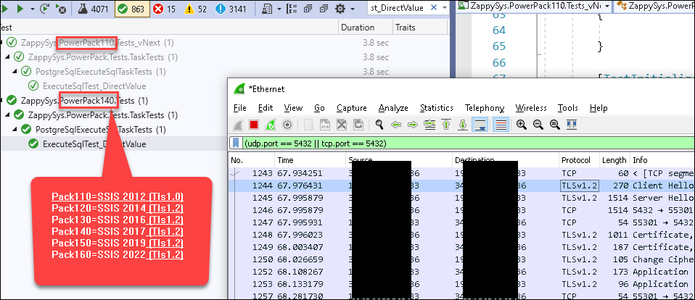The width and height of the screenshot is (695, 300).
Task: Select ExecuteSqlTest_DirectValue under PowerPack140
Action: tap(94, 143)
